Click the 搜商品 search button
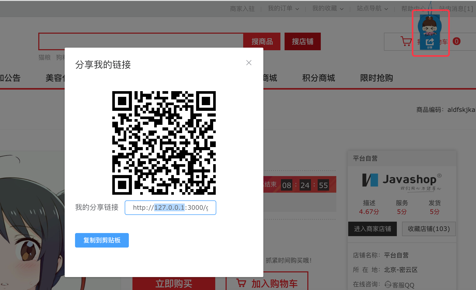 coord(262,41)
